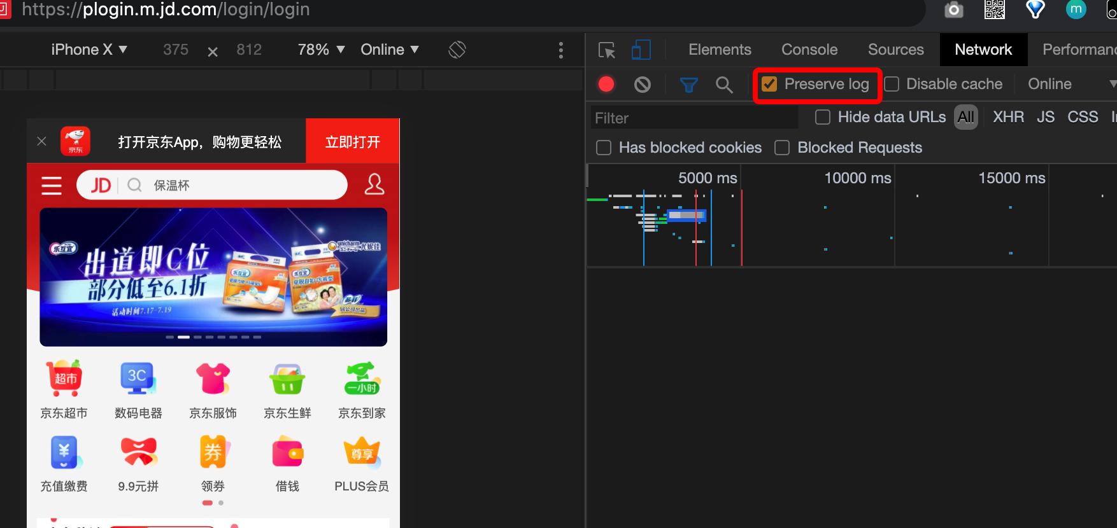Click the device height field 812
This screenshot has width=1117, height=528.
[249, 50]
